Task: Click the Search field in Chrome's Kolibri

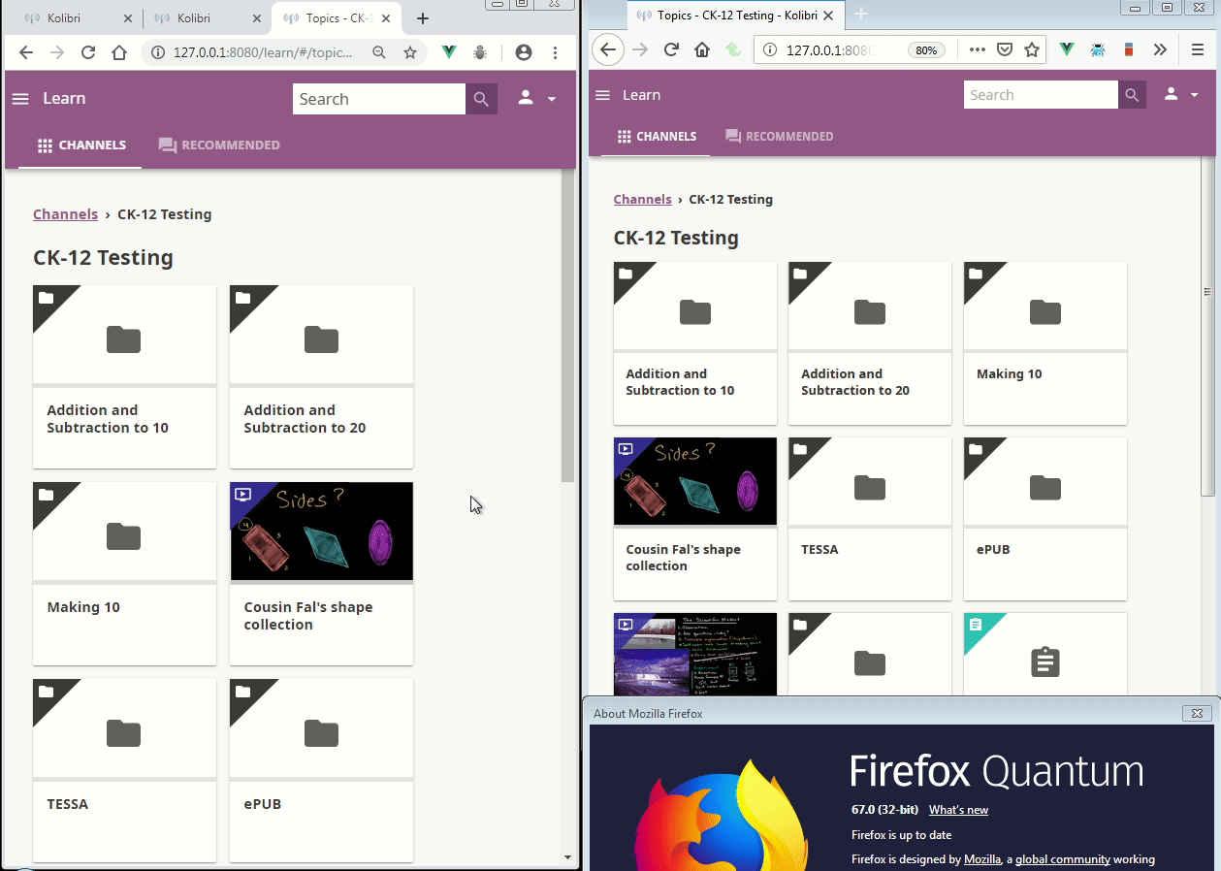Action: (x=379, y=99)
